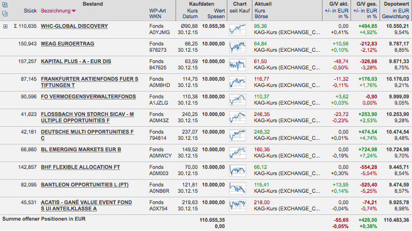Click the expand-all icon above Bestand
412x232 pixels.
click(5, 5)
